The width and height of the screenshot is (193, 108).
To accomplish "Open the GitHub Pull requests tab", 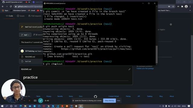I will coord(35,16).
